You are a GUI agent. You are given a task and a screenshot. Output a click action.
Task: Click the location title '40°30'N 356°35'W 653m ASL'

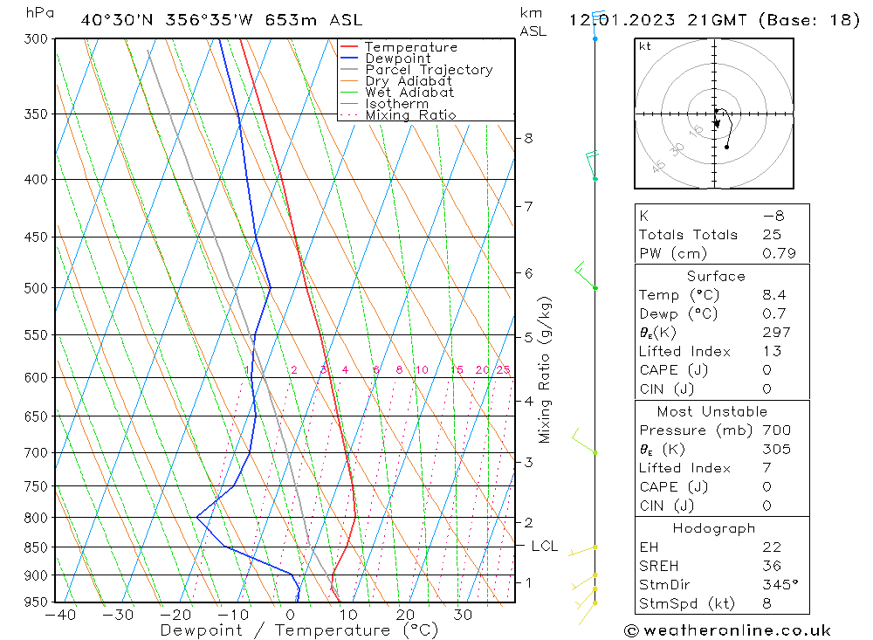pos(222,21)
